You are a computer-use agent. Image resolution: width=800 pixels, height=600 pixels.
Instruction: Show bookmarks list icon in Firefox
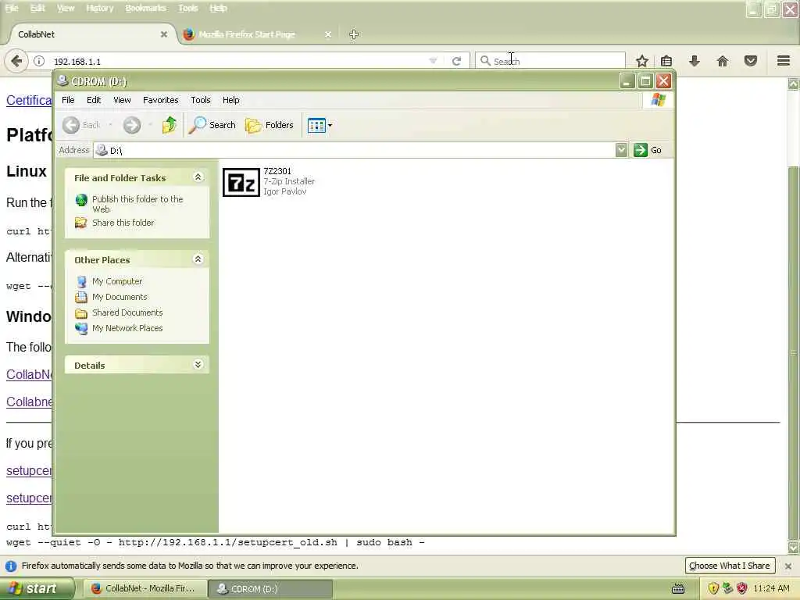pyautogui.click(x=666, y=61)
